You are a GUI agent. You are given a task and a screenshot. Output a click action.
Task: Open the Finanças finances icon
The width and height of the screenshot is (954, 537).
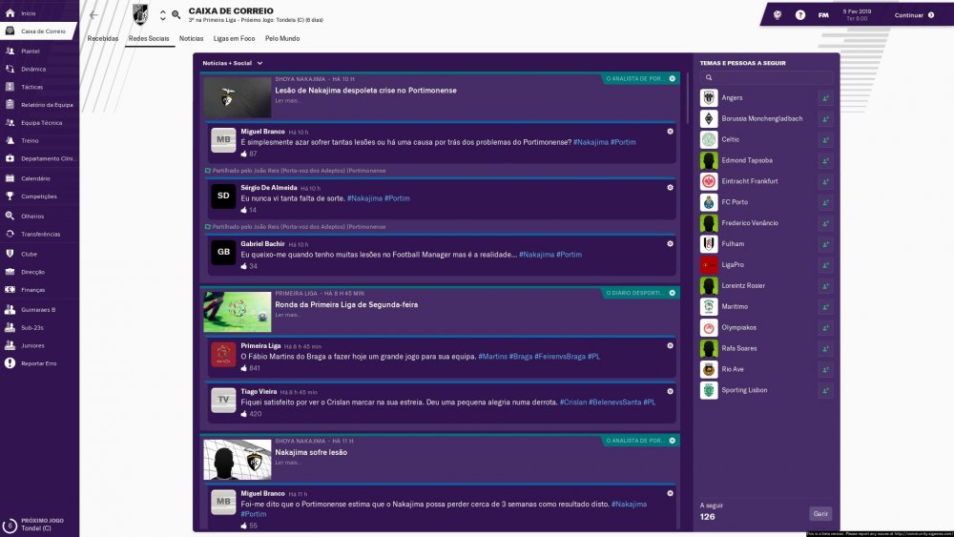[x=10, y=289]
